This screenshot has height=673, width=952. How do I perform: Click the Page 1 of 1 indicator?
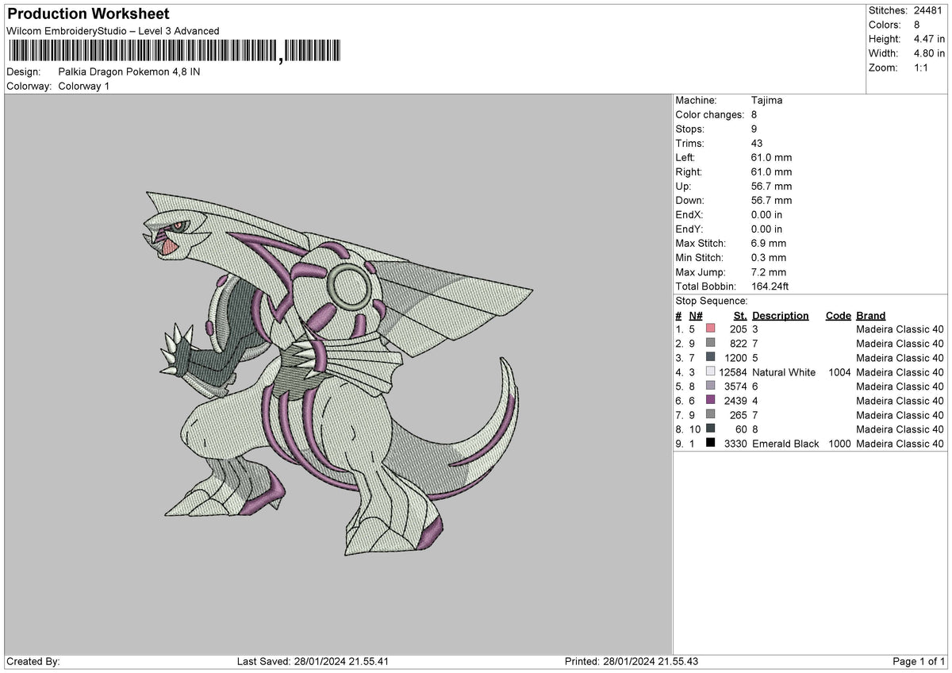coord(919,662)
